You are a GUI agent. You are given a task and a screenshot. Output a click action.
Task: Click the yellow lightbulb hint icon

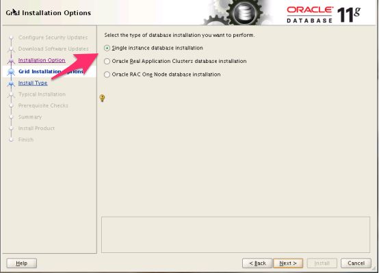(x=102, y=98)
